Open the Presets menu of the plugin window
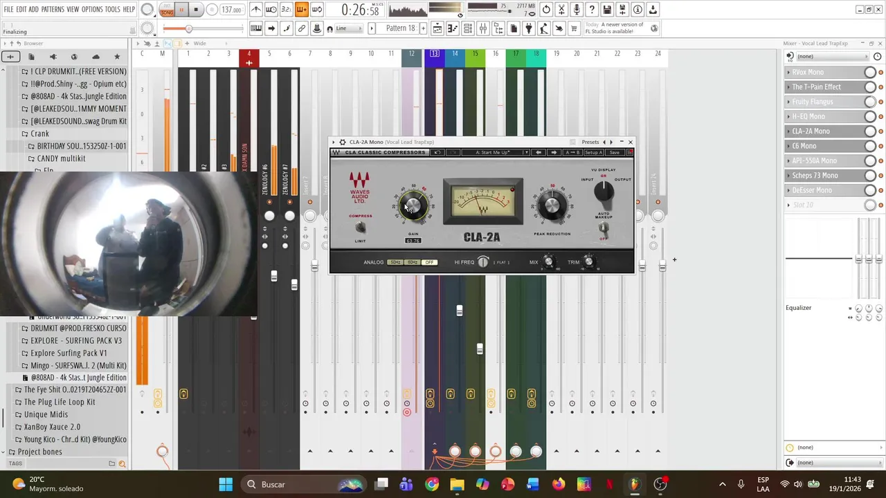 (590, 142)
